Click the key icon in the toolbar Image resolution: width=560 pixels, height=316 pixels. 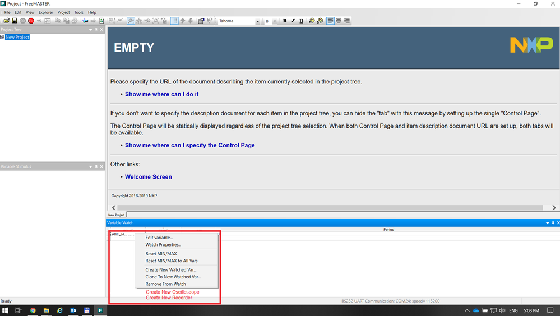pyautogui.click(x=39, y=21)
